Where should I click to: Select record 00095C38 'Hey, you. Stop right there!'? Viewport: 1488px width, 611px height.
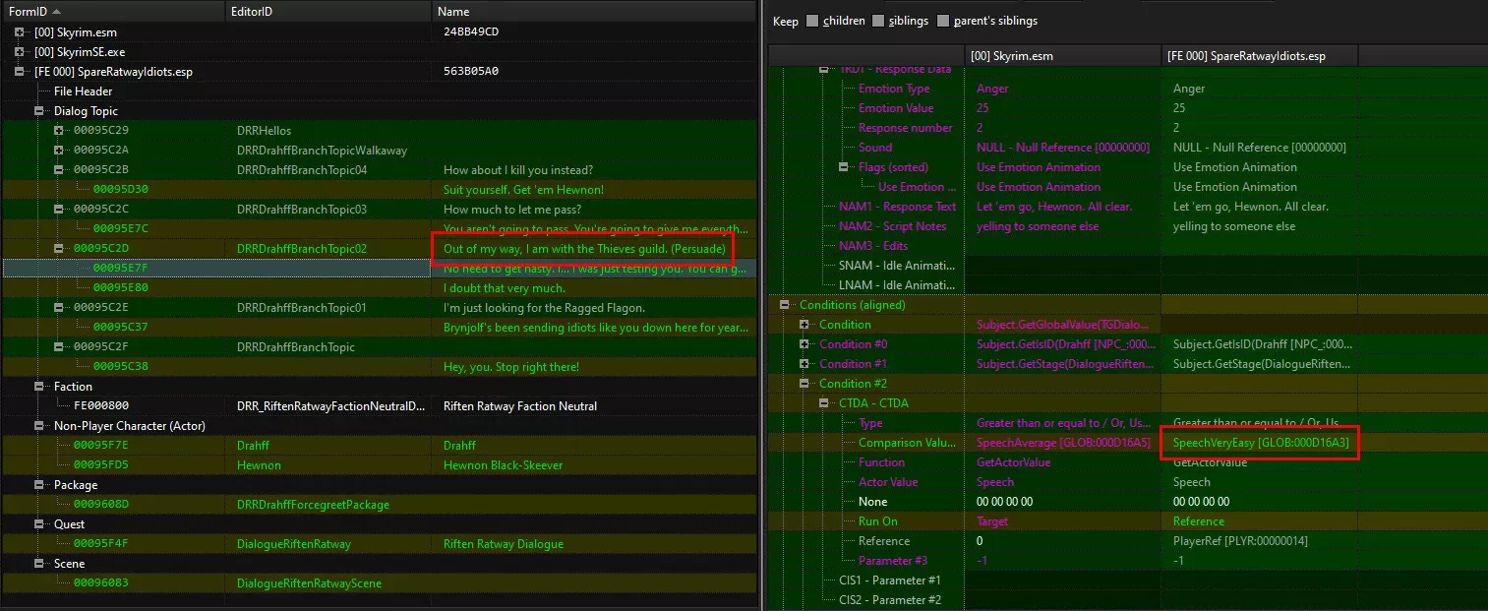pyautogui.click(x=379, y=367)
